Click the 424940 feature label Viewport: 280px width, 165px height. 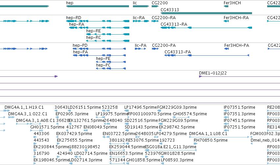(65, 154)
